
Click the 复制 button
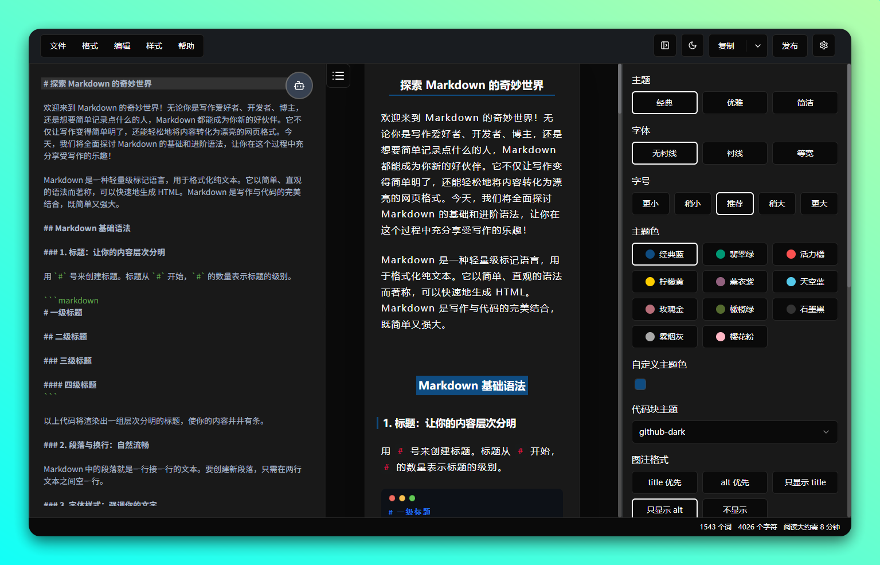727,46
